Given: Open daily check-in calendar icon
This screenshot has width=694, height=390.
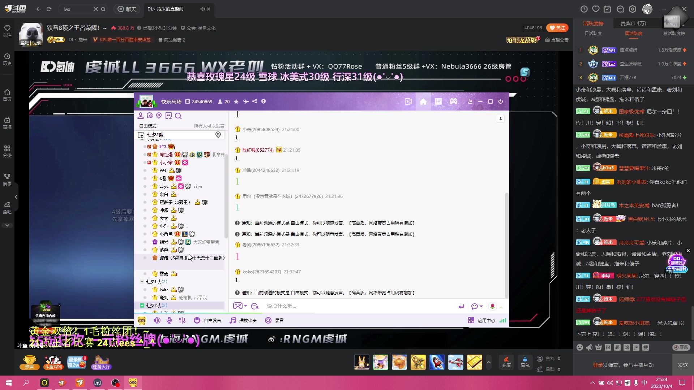Looking at the screenshot, I should 608,9.
